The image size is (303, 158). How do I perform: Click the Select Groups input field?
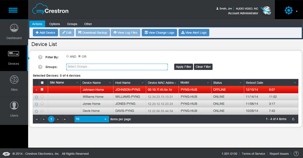[117, 66]
